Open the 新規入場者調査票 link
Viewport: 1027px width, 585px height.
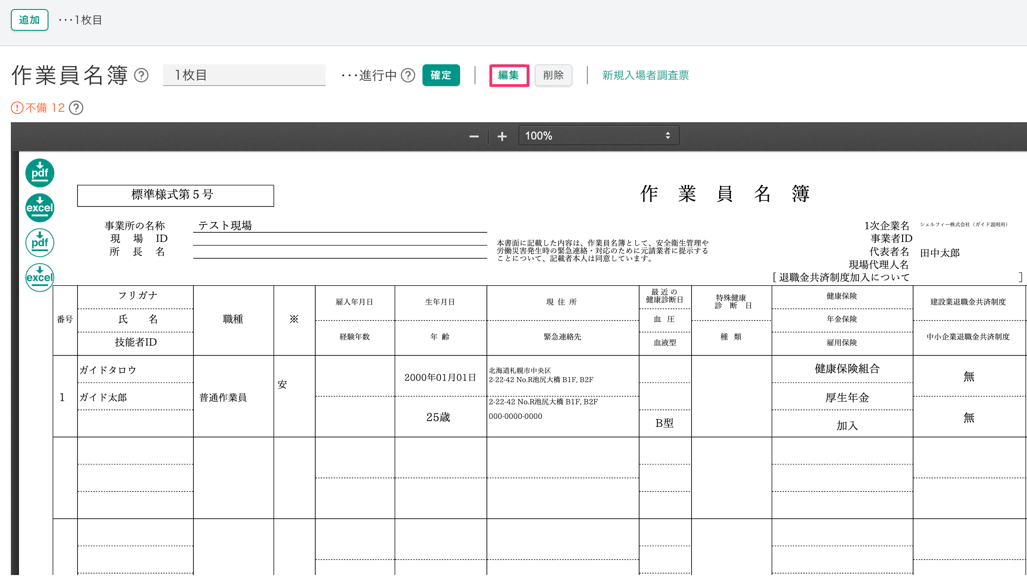(x=645, y=75)
